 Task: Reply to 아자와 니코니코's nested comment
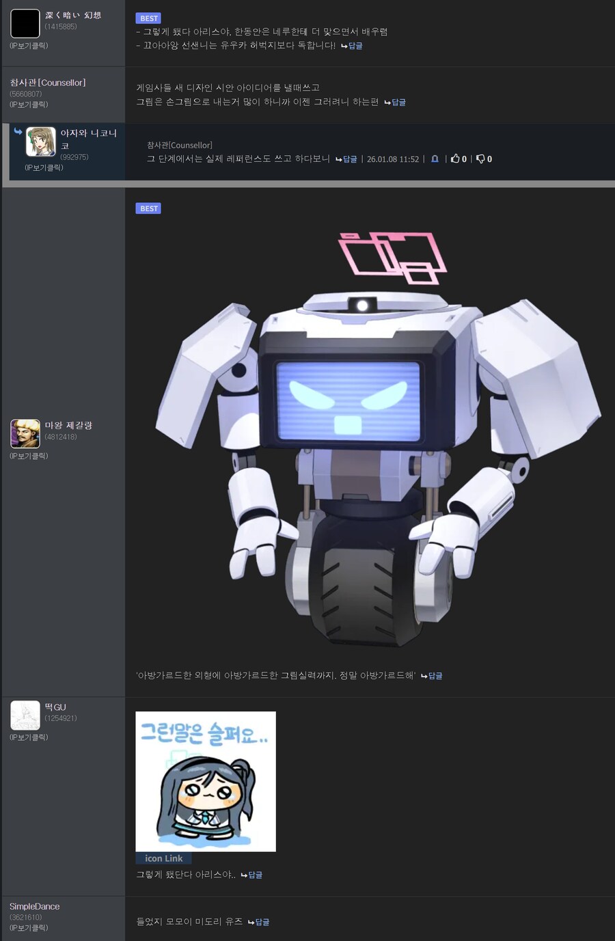(346, 159)
